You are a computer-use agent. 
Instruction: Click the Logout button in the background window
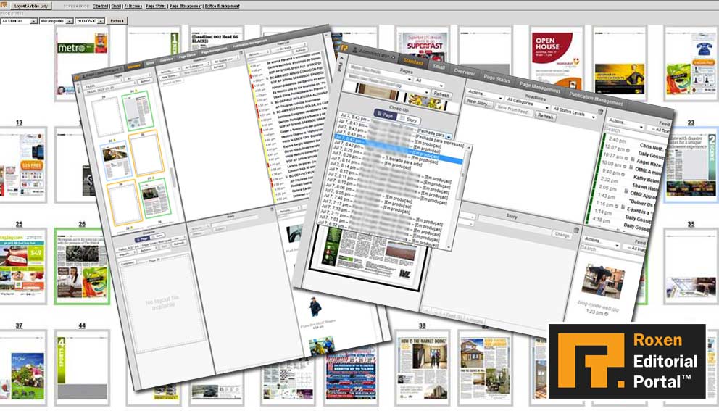point(30,6)
